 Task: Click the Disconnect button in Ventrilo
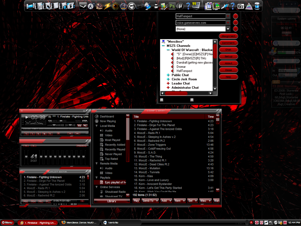(x=228, y=36)
